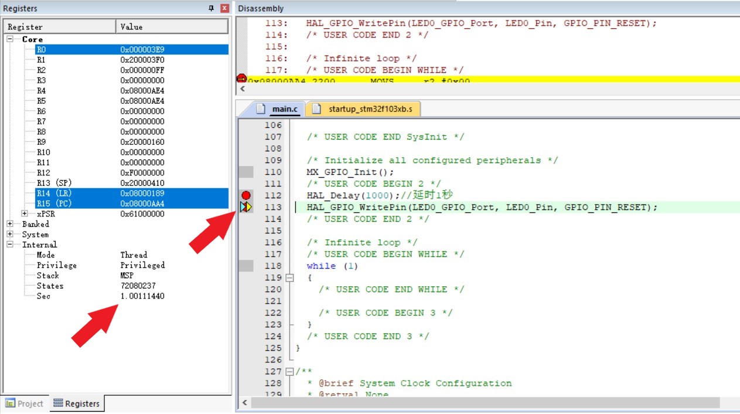740x414 pixels.
Task: Click R1 value 0x200003F0
Action: click(142, 60)
